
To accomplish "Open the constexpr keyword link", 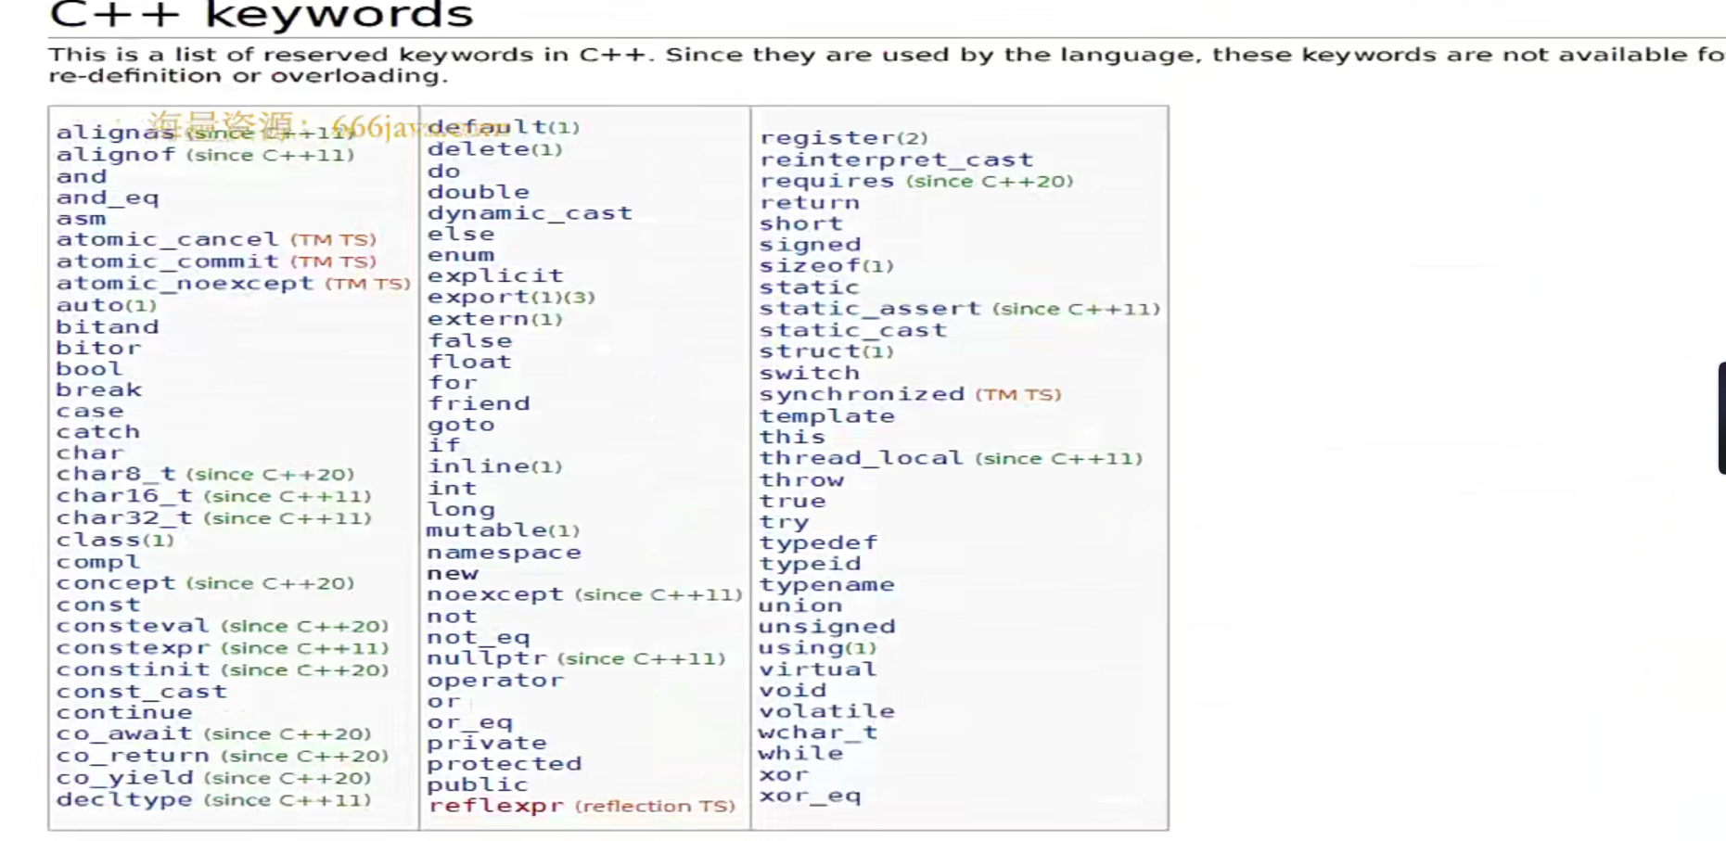I will (133, 648).
